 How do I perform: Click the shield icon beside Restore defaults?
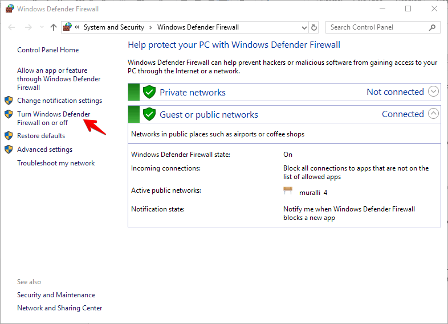[9, 136]
